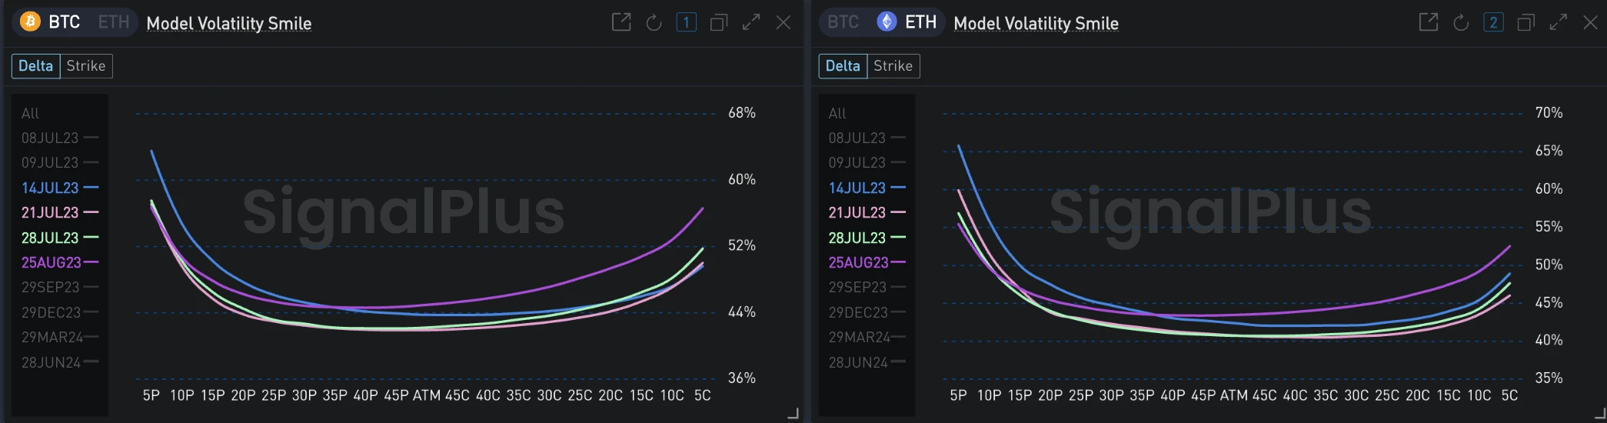Select All expiries in BTC legend
The width and height of the screenshot is (1607, 423).
coord(30,113)
